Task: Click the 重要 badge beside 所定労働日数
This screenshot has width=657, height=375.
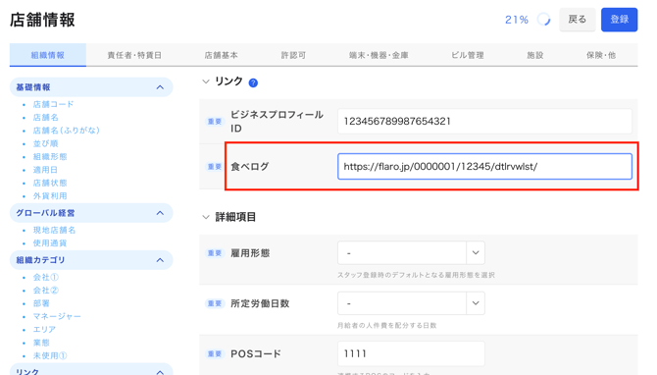Action: (x=215, y=303)
